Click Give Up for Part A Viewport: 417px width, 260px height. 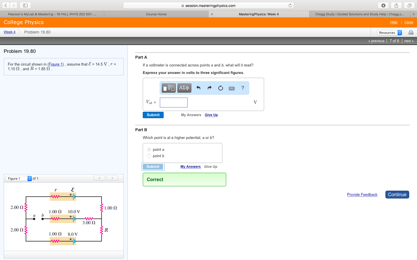pyautogui.click(x=211, y=115)
